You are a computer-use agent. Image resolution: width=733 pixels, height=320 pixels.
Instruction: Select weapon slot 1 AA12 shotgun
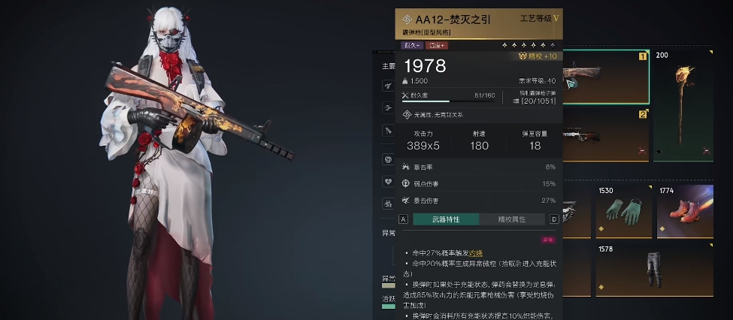606,77
